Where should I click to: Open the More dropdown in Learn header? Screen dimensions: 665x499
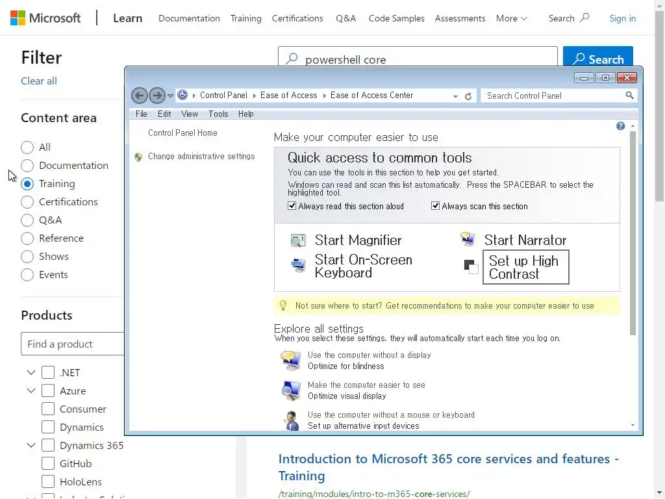512,18
